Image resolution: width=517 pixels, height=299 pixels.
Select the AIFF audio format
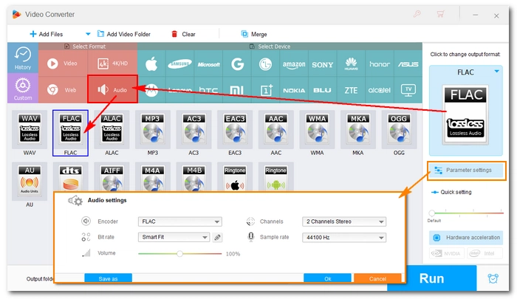(x=112, y=177)
